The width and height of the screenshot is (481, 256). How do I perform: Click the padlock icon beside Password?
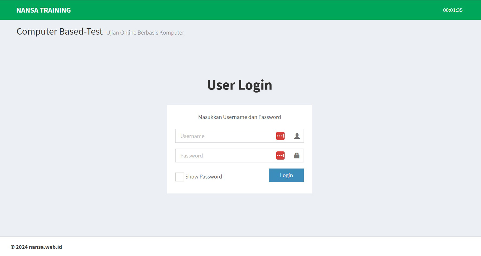[x=297, y=156]
